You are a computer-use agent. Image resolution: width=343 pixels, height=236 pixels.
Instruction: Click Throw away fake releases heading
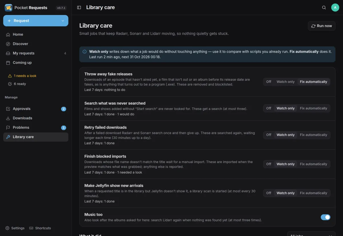[x=108, y=74]
